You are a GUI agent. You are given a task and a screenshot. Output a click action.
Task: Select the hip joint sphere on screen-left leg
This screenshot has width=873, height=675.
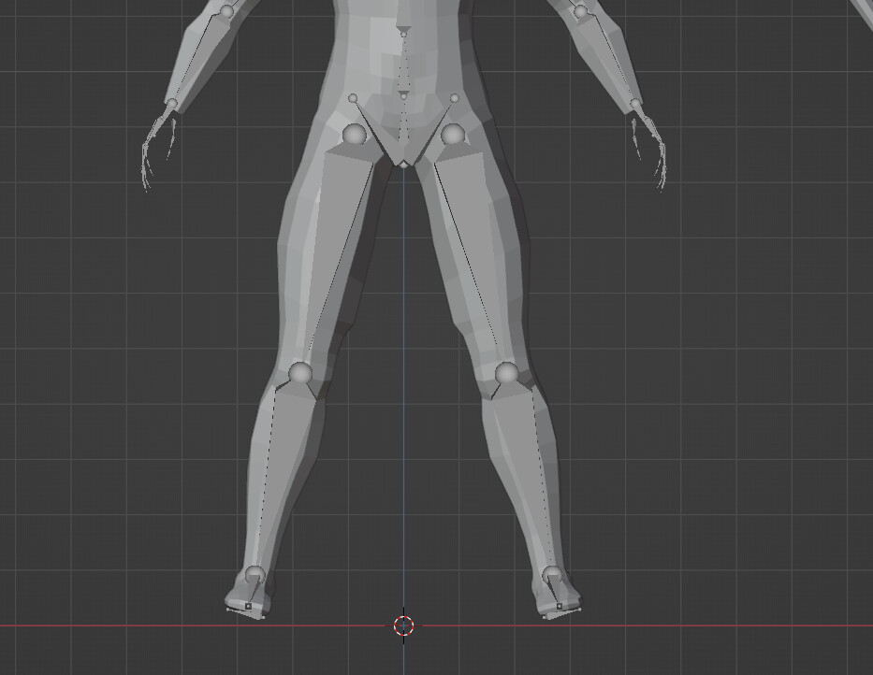pyautogui.click(x=354, y=135)
